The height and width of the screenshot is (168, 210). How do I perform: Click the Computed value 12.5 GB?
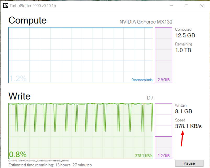click(185, 35)
